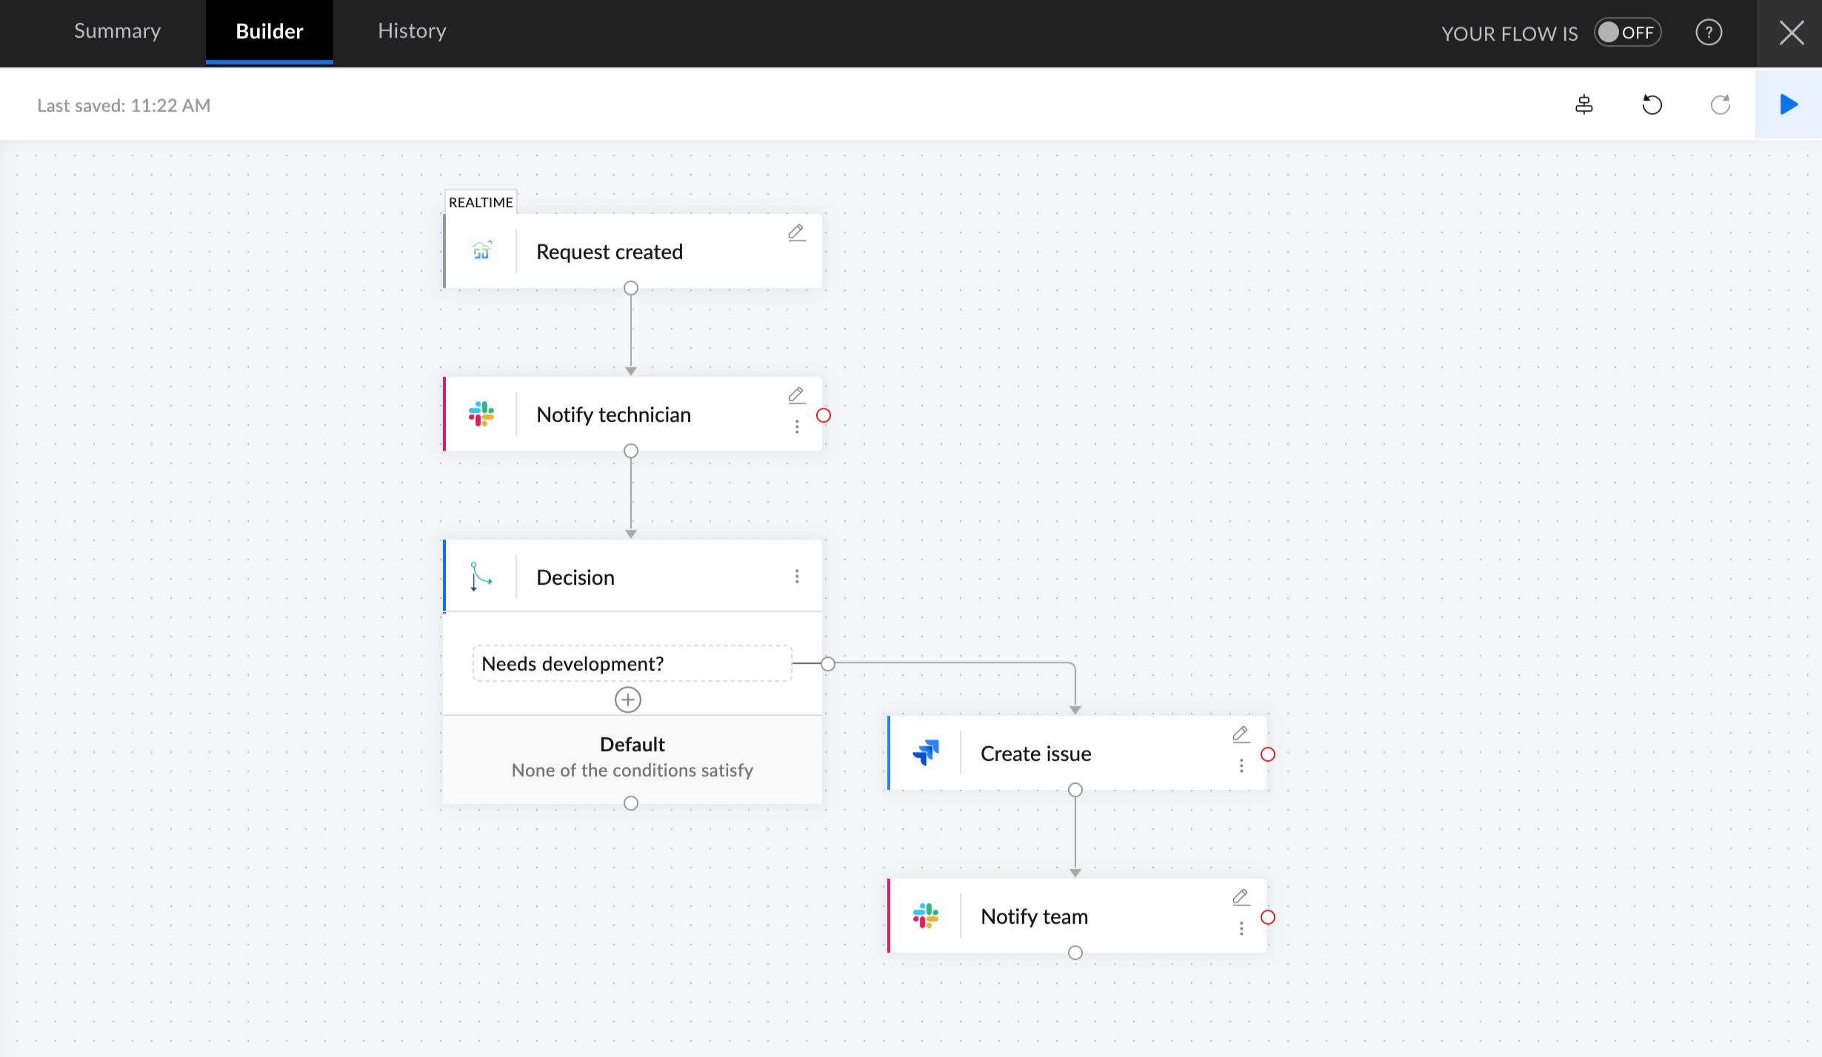
Task: Open the History tab
Action: coord(412,31)
